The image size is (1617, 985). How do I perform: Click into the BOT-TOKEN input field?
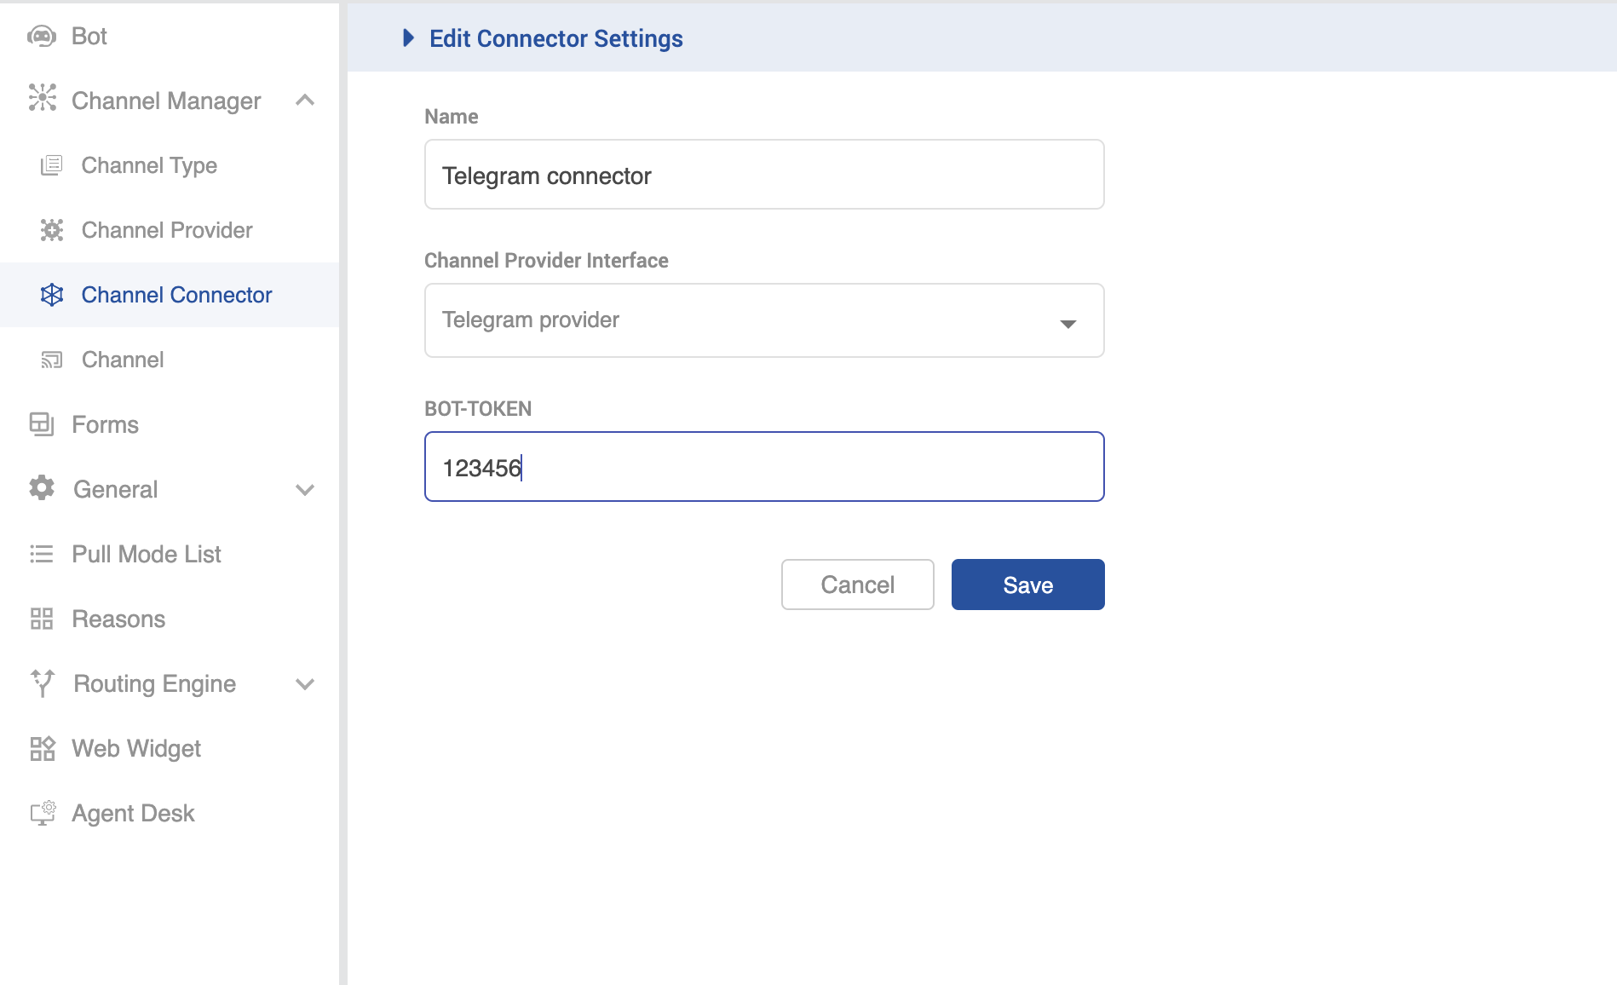point(763,467)
